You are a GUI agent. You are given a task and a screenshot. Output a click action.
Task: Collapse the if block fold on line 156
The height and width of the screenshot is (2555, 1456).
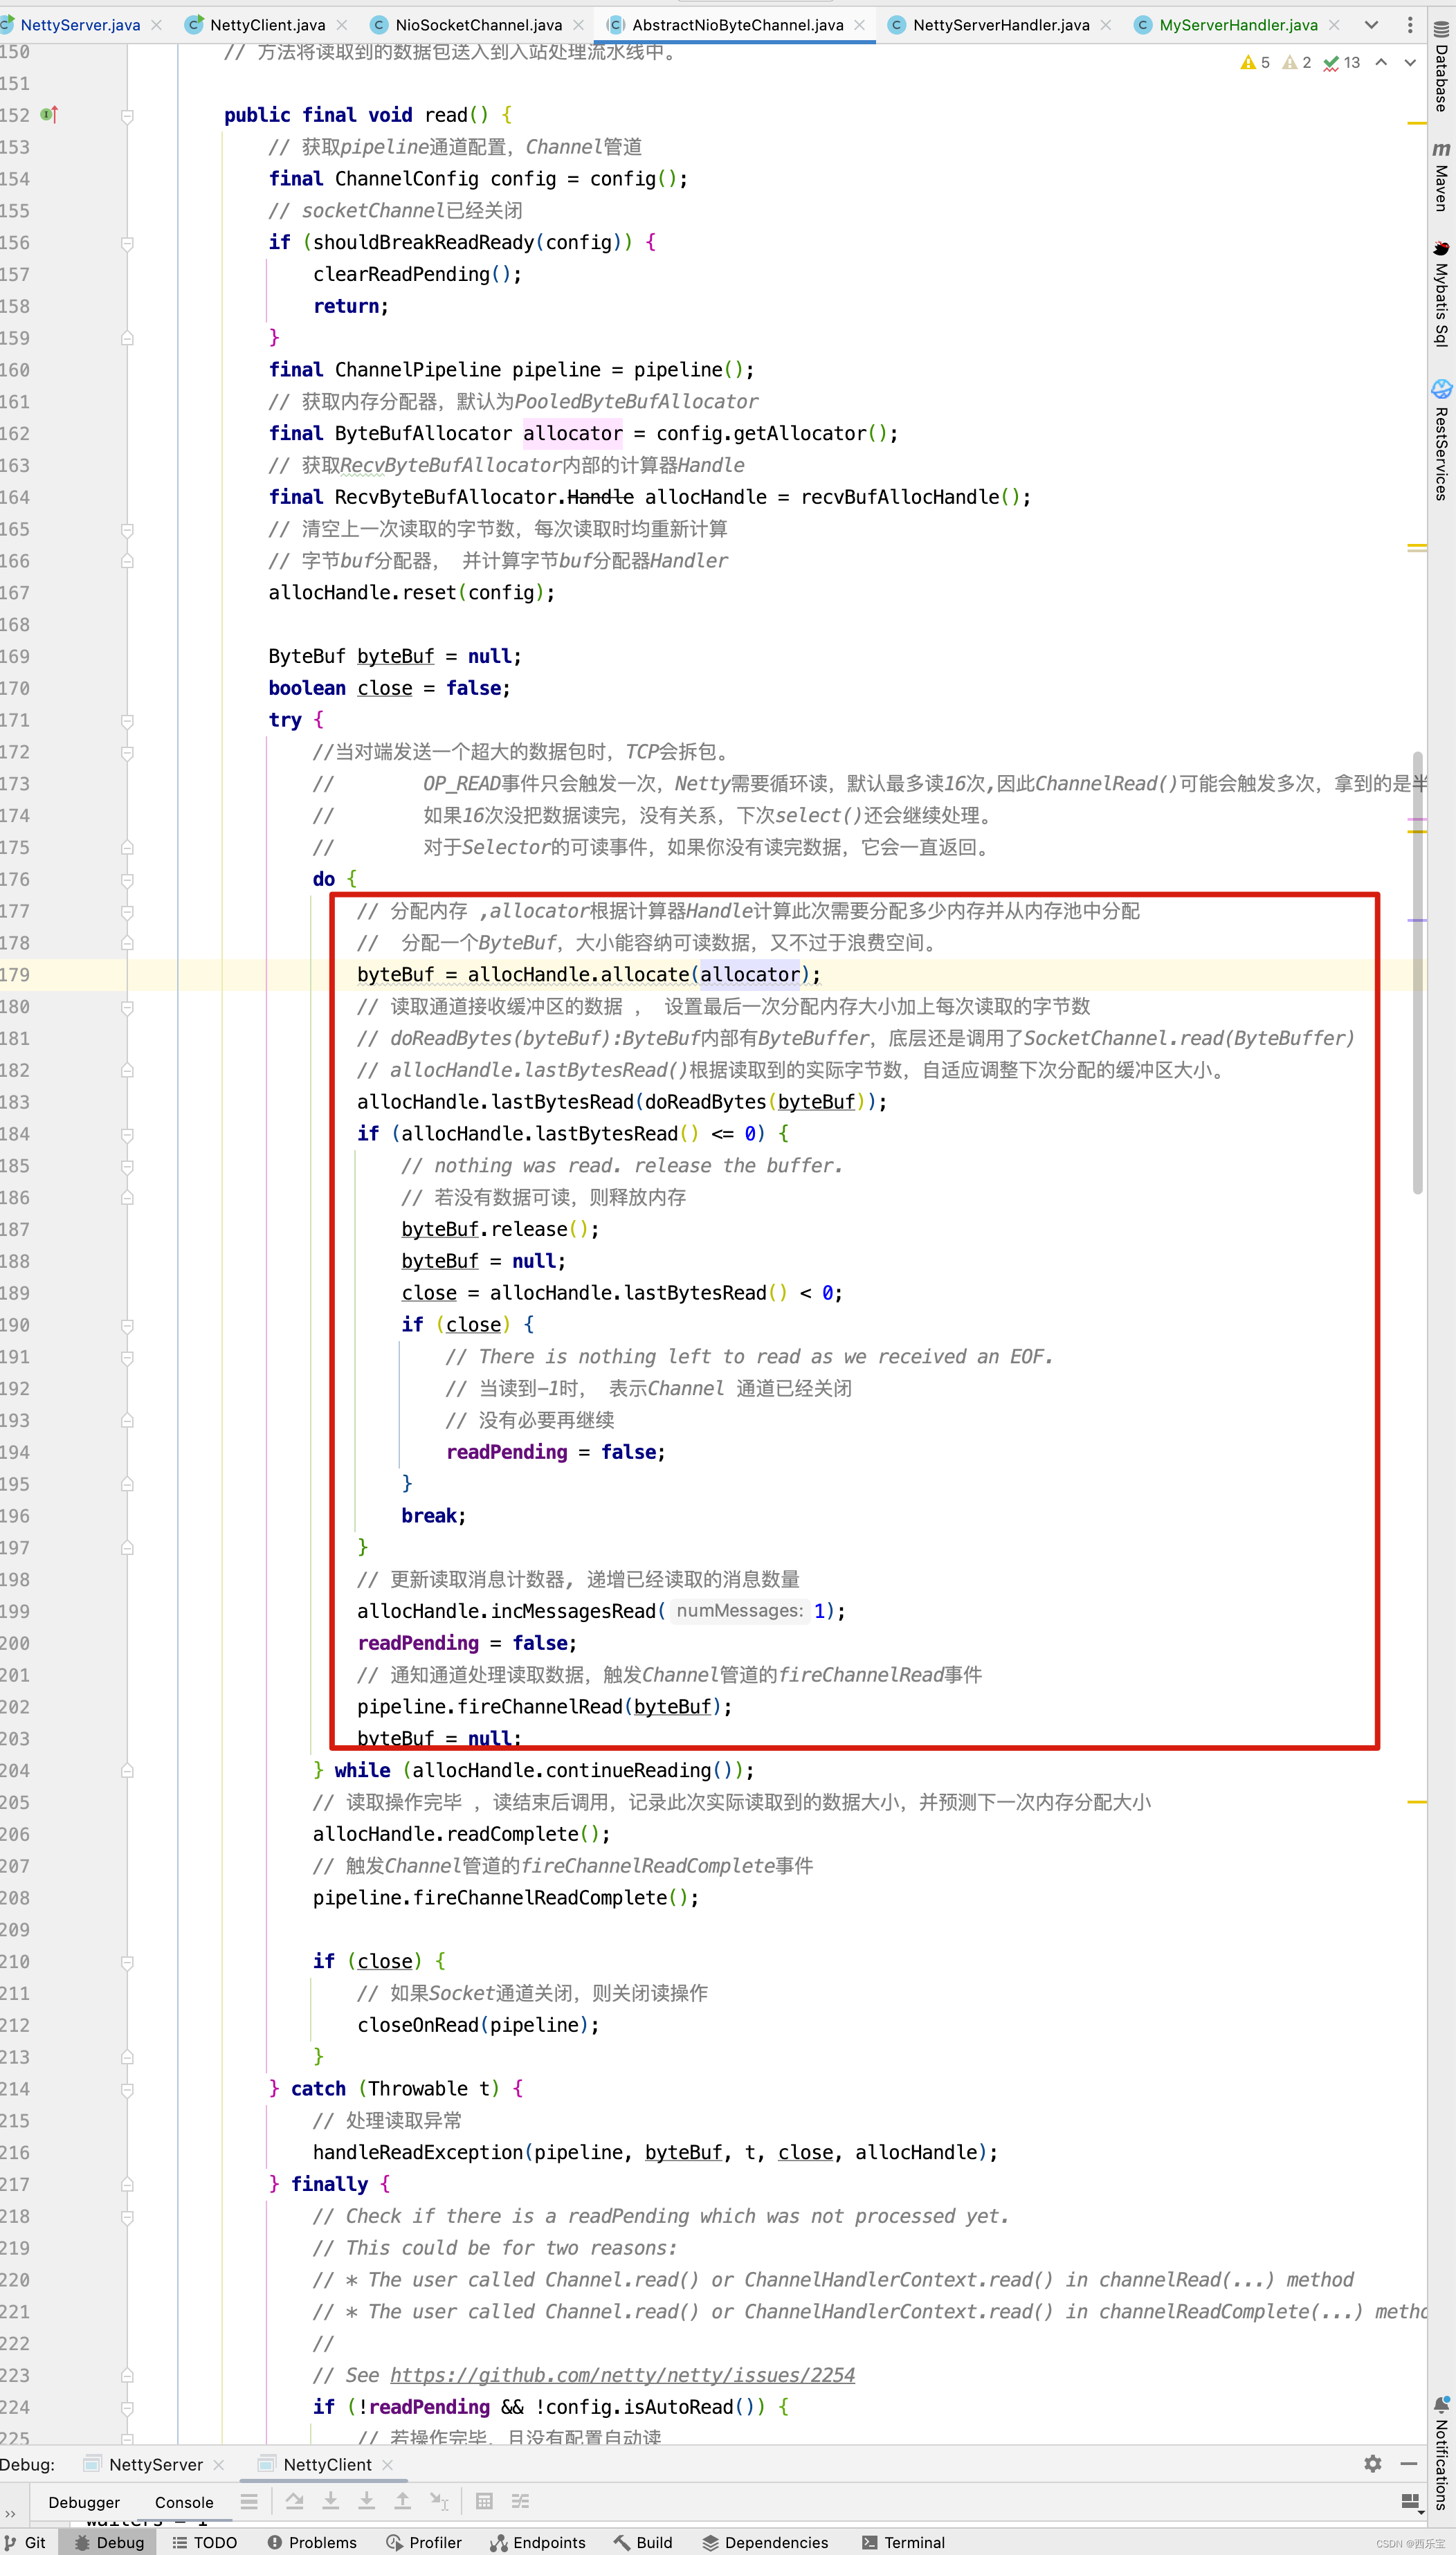pyautogui.click(x=127, y=243)
